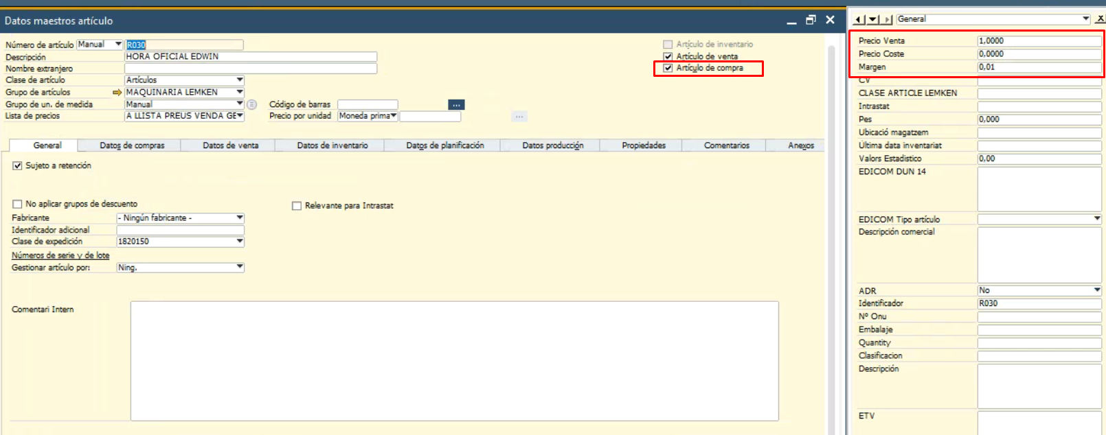Go to next category in side panel
Viewport: 1106px width, 435px height.
[x=887, y=19]
